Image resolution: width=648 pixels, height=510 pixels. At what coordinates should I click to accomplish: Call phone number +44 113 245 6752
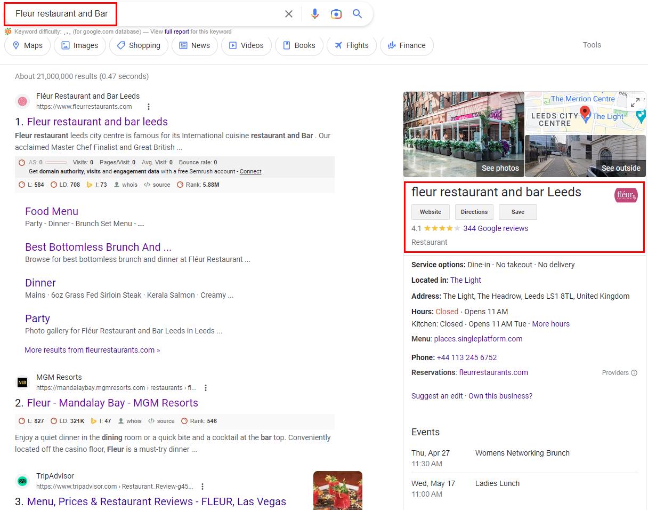pos(467,357)
